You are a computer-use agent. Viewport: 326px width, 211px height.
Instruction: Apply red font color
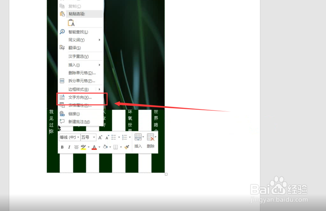click(x=94, y=147)
